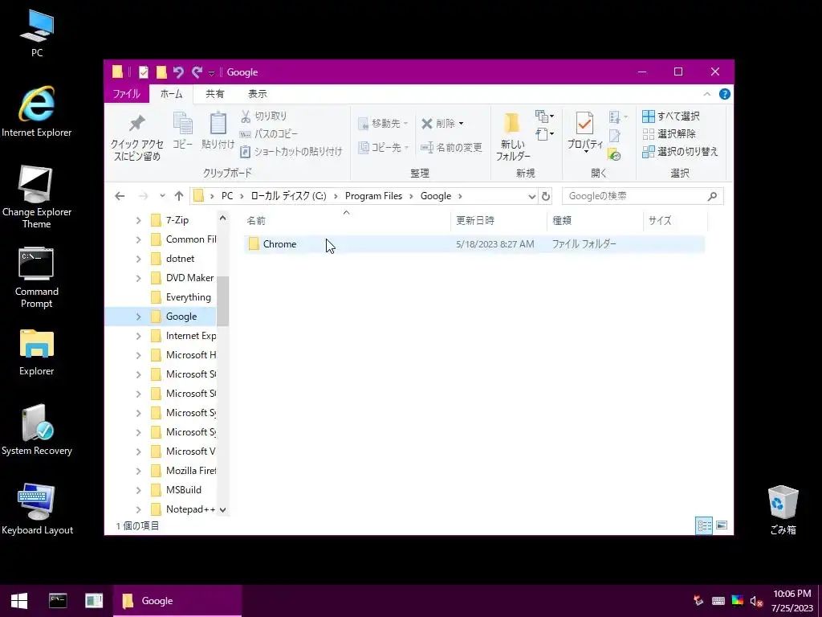Click Paste shortcut (ショートカットの貼り付け)
This screenshot has height=617, width=822.
[x=291, y=152]
